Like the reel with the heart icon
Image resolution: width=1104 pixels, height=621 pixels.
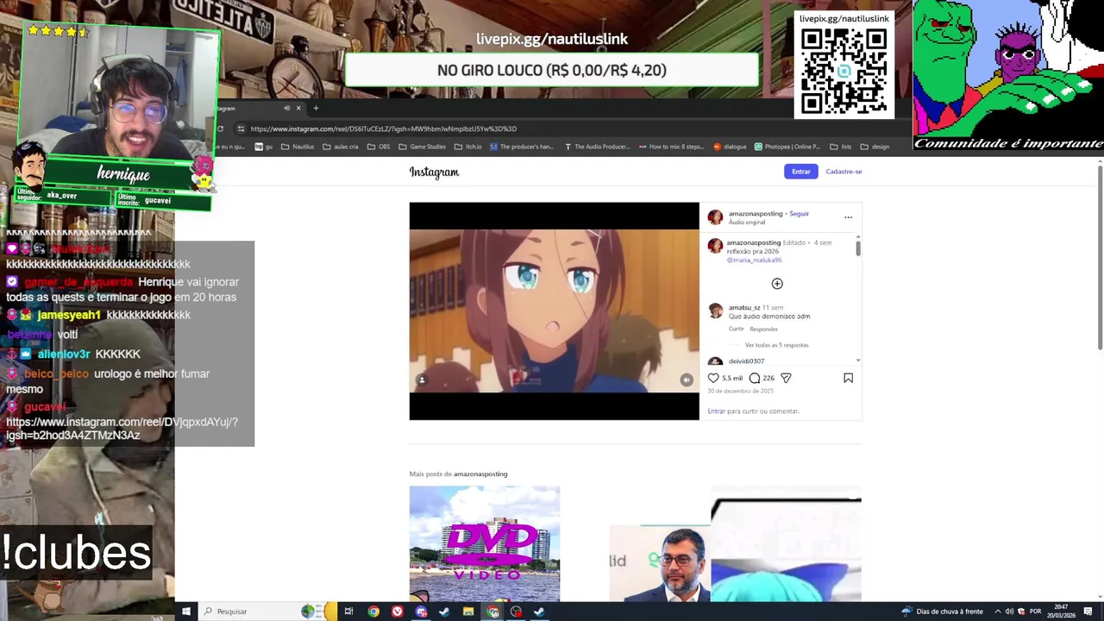(x=713, y=378)
